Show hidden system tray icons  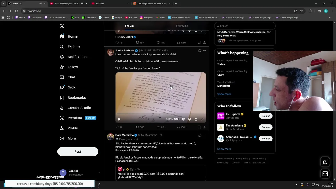pyautogui.click(x=296, y=185)
